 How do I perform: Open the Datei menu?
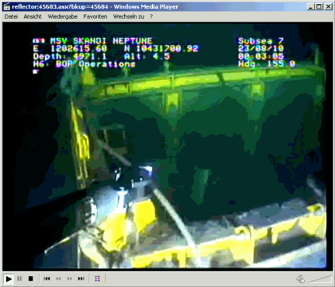click(x=11, y=16)
